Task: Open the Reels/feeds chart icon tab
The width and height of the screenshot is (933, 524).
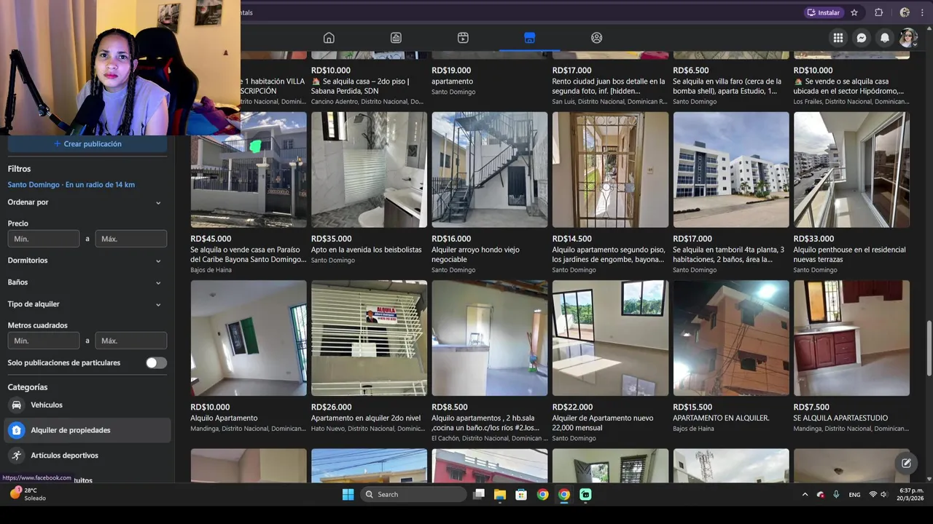Action: (396, 38)
